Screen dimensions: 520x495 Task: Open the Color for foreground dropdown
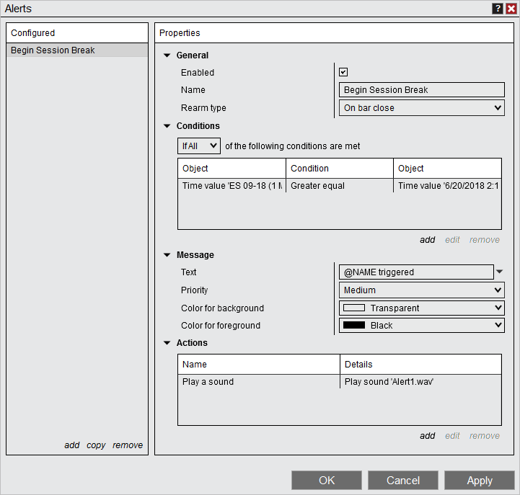422,325
